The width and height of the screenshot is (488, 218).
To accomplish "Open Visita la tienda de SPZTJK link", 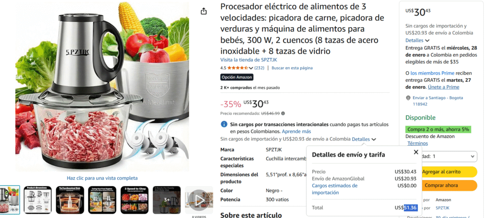I will (x=249, y=60).
